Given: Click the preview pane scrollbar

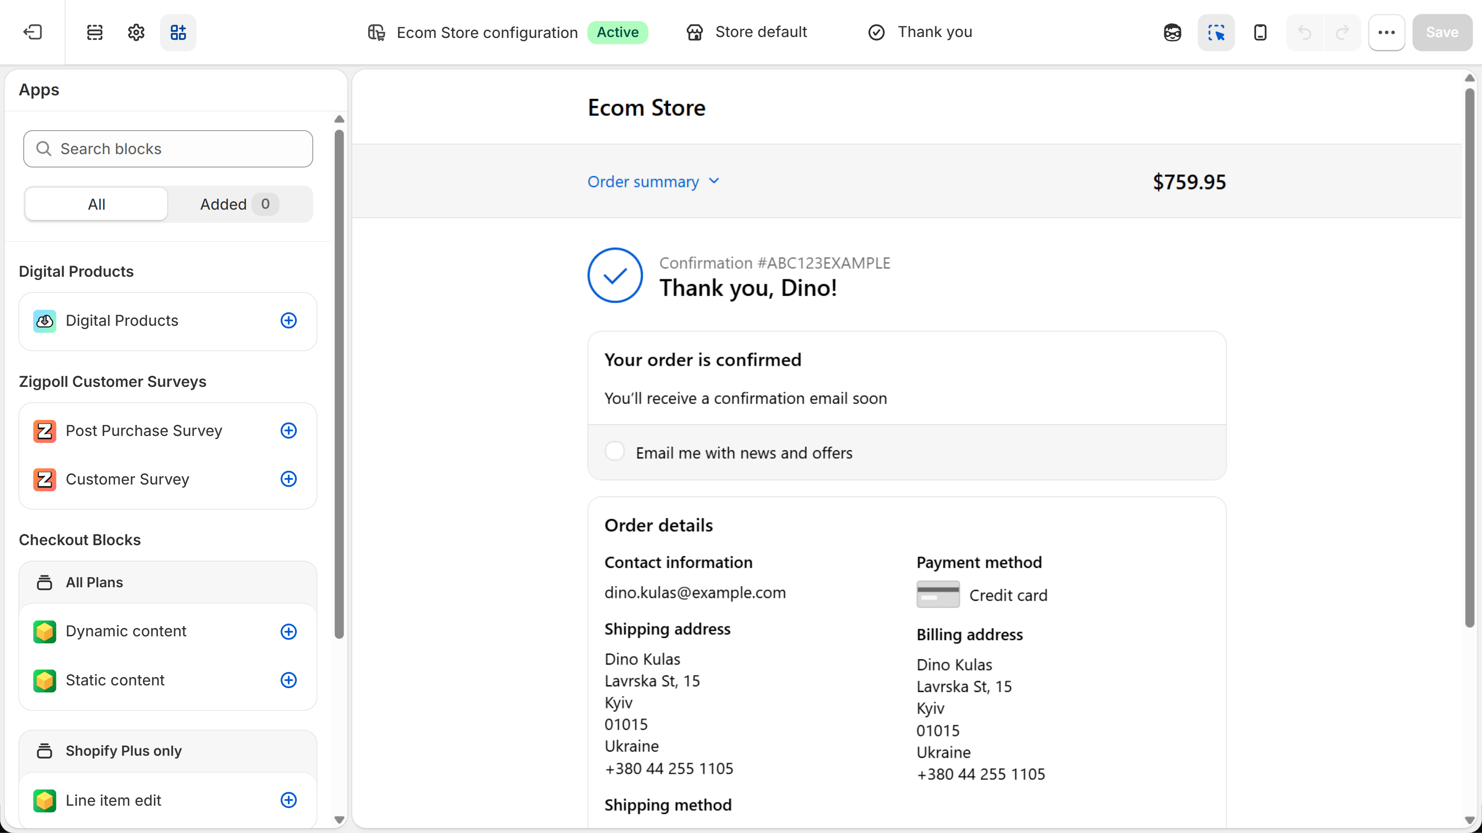Looking at the screenshot, I should coord(1469,358).
